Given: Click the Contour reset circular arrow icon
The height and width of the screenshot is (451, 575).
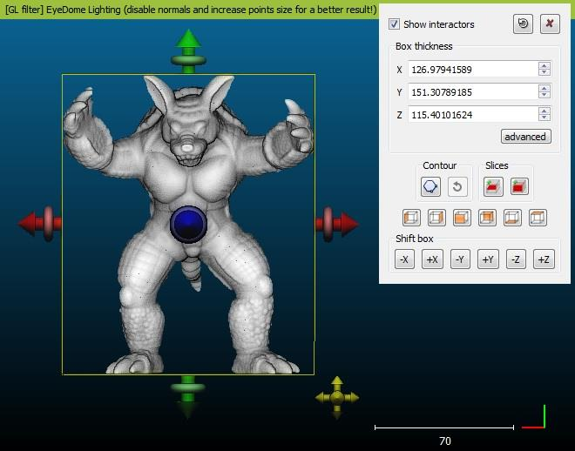Looking at the screenshot, I should [x=457, y=186].
